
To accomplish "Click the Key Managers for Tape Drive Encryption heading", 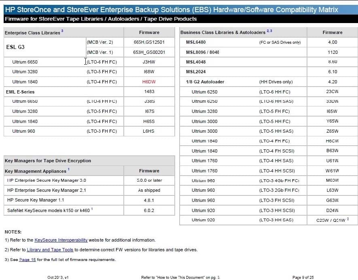I will tap(48, 161).
